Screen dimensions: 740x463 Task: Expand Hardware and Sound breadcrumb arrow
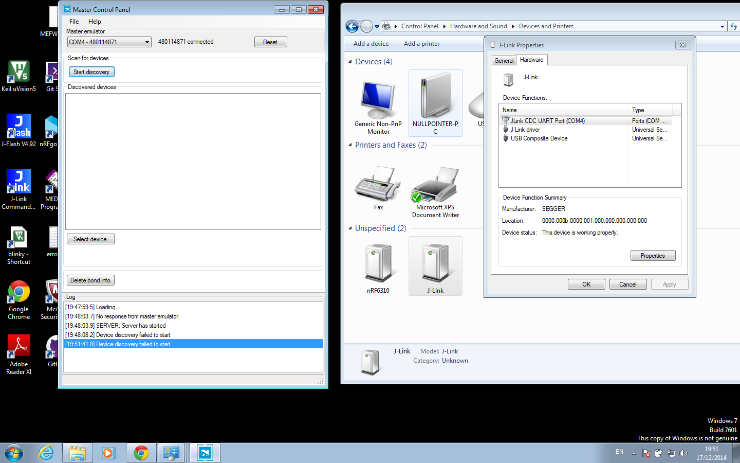513,26
